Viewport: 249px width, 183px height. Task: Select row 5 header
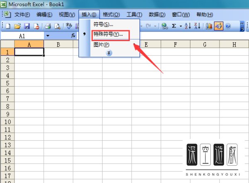7,83
